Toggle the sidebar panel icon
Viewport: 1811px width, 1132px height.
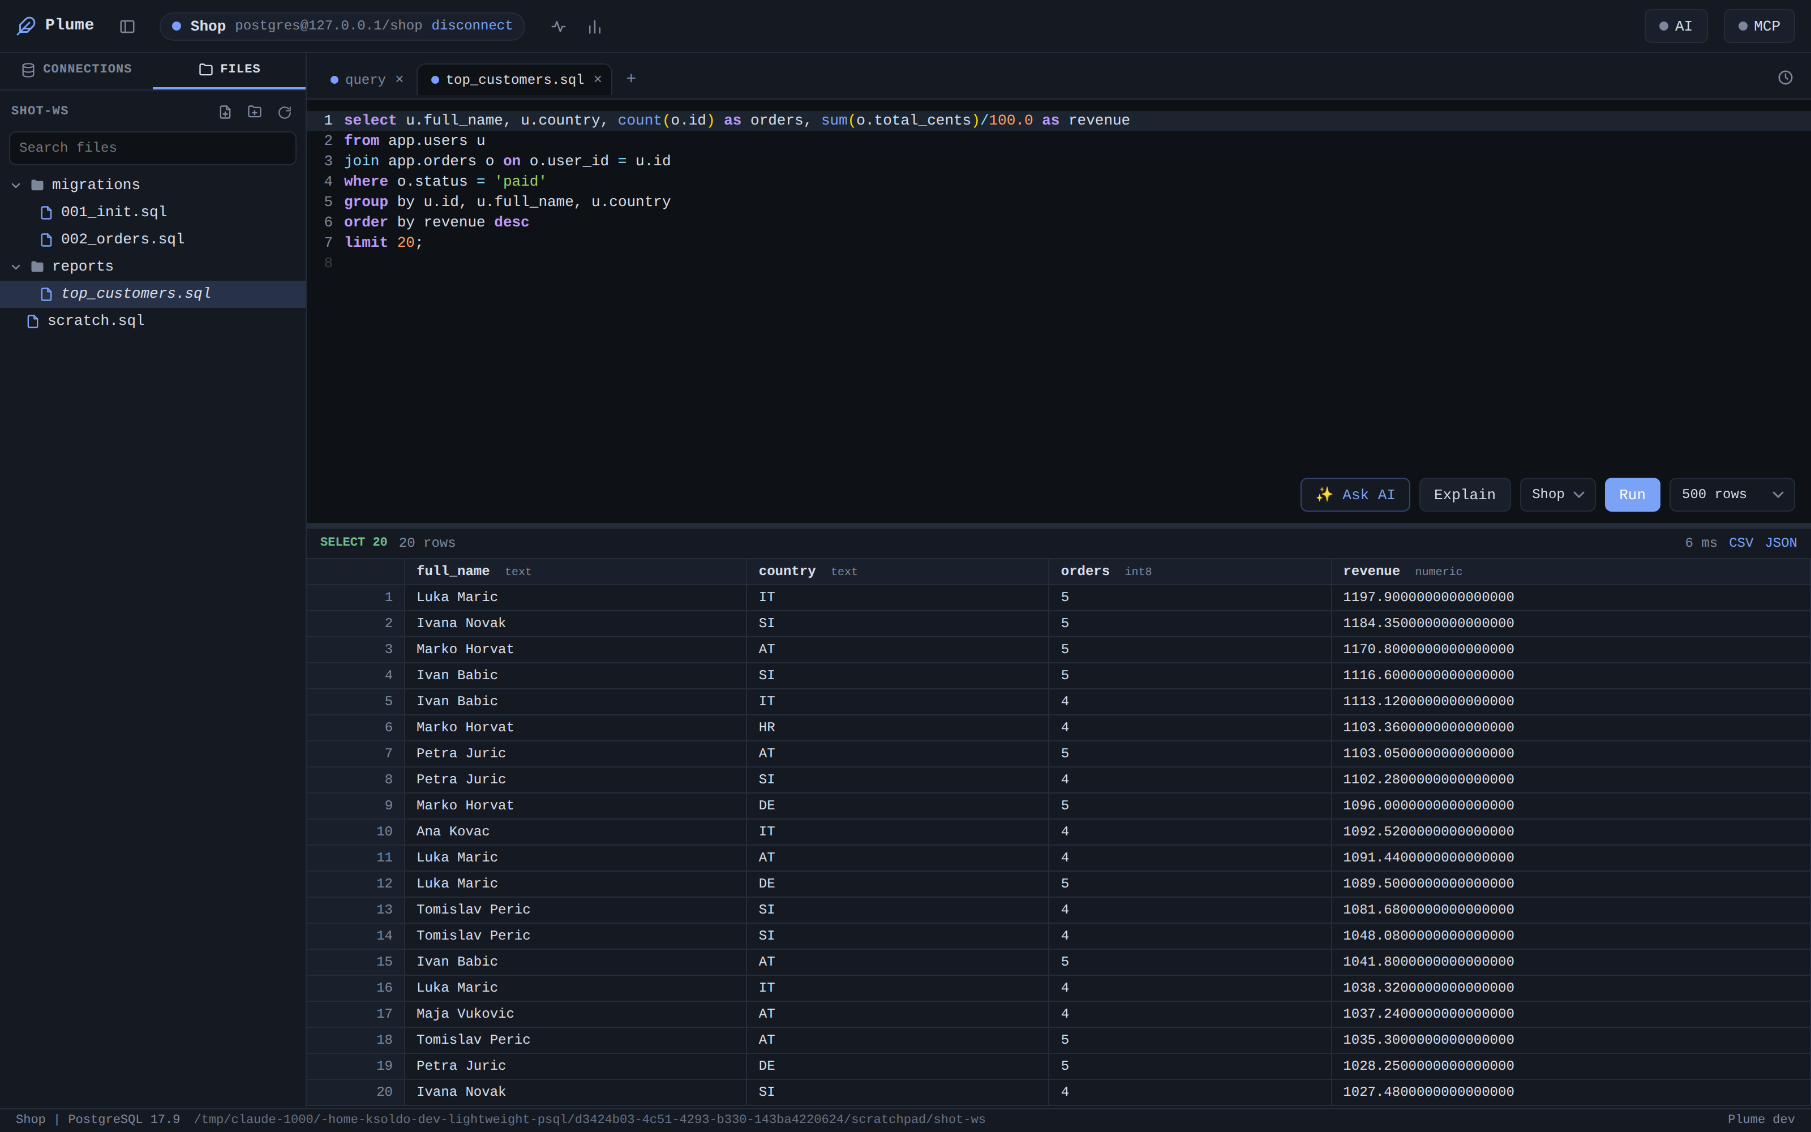pos(127,27)
